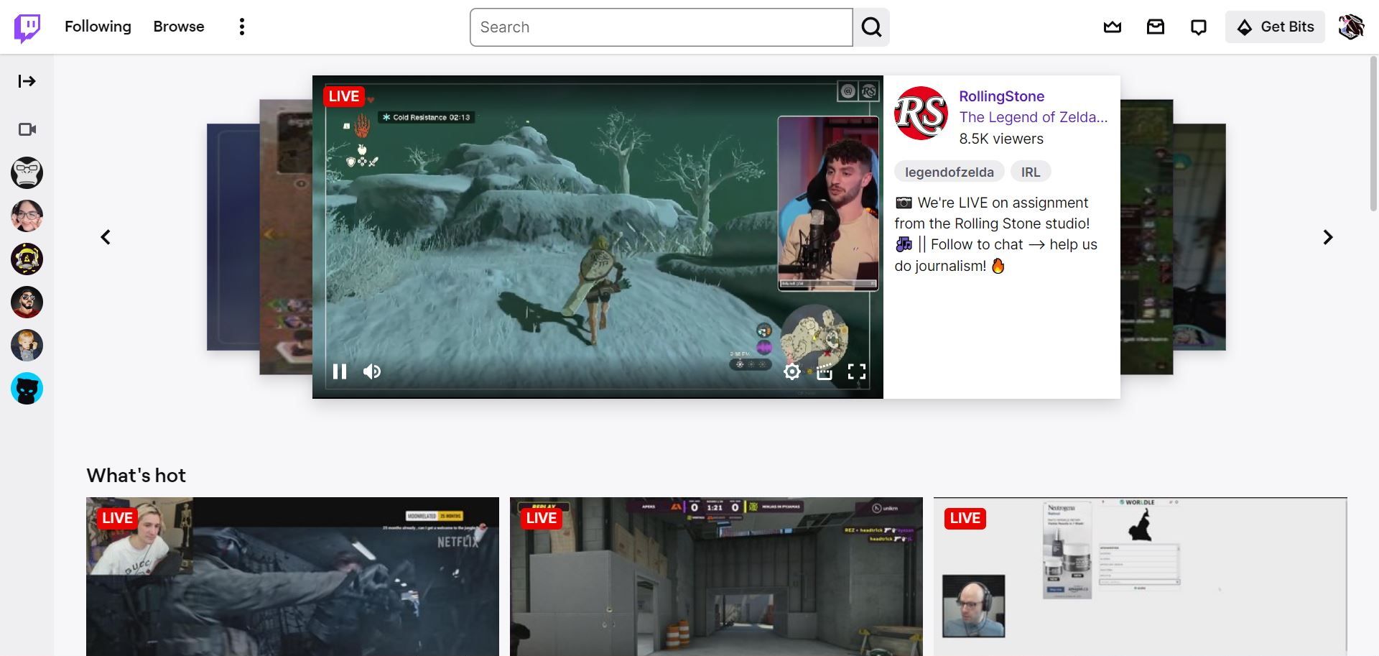Visit the RollingStone channel link

coord(1001,96)
